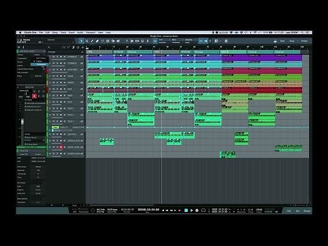
Task: Click the inspector channel volume fader
Action: click(23, 122)
